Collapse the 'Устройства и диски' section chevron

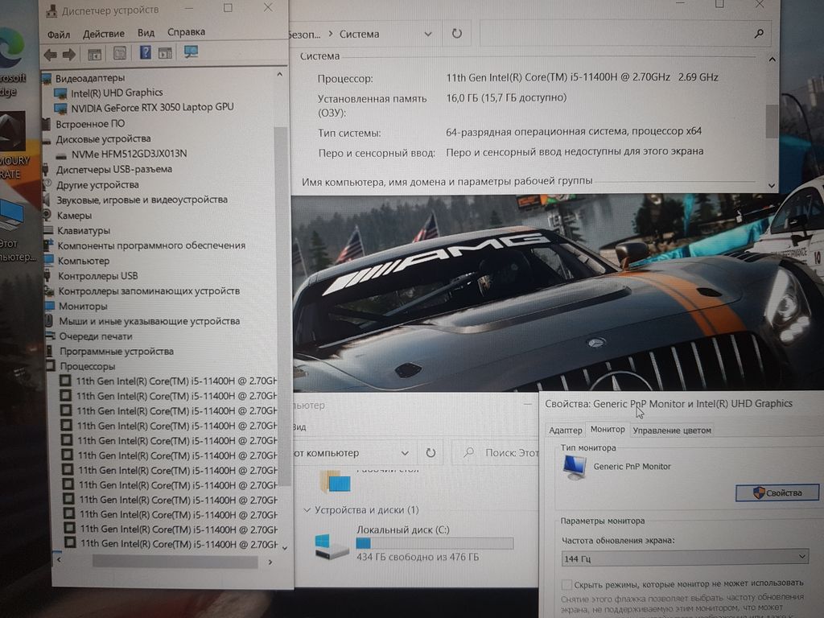pyautogui.click(x=307, y=510)
